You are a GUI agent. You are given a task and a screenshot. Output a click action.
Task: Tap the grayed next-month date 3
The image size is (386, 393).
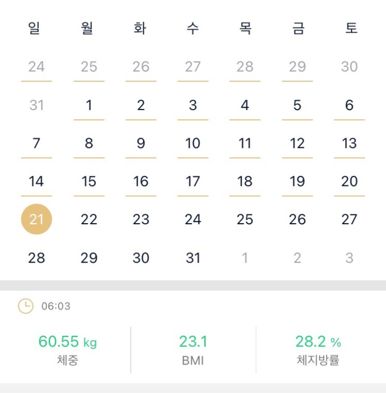tap(349, 258)
